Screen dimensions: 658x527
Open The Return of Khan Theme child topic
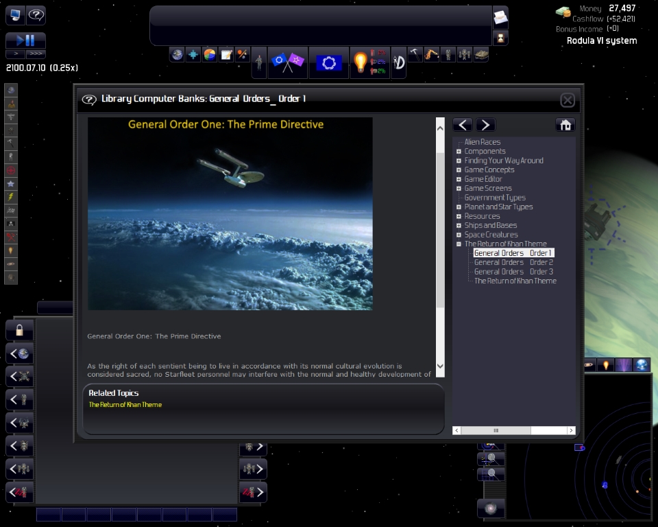(515, 281)
